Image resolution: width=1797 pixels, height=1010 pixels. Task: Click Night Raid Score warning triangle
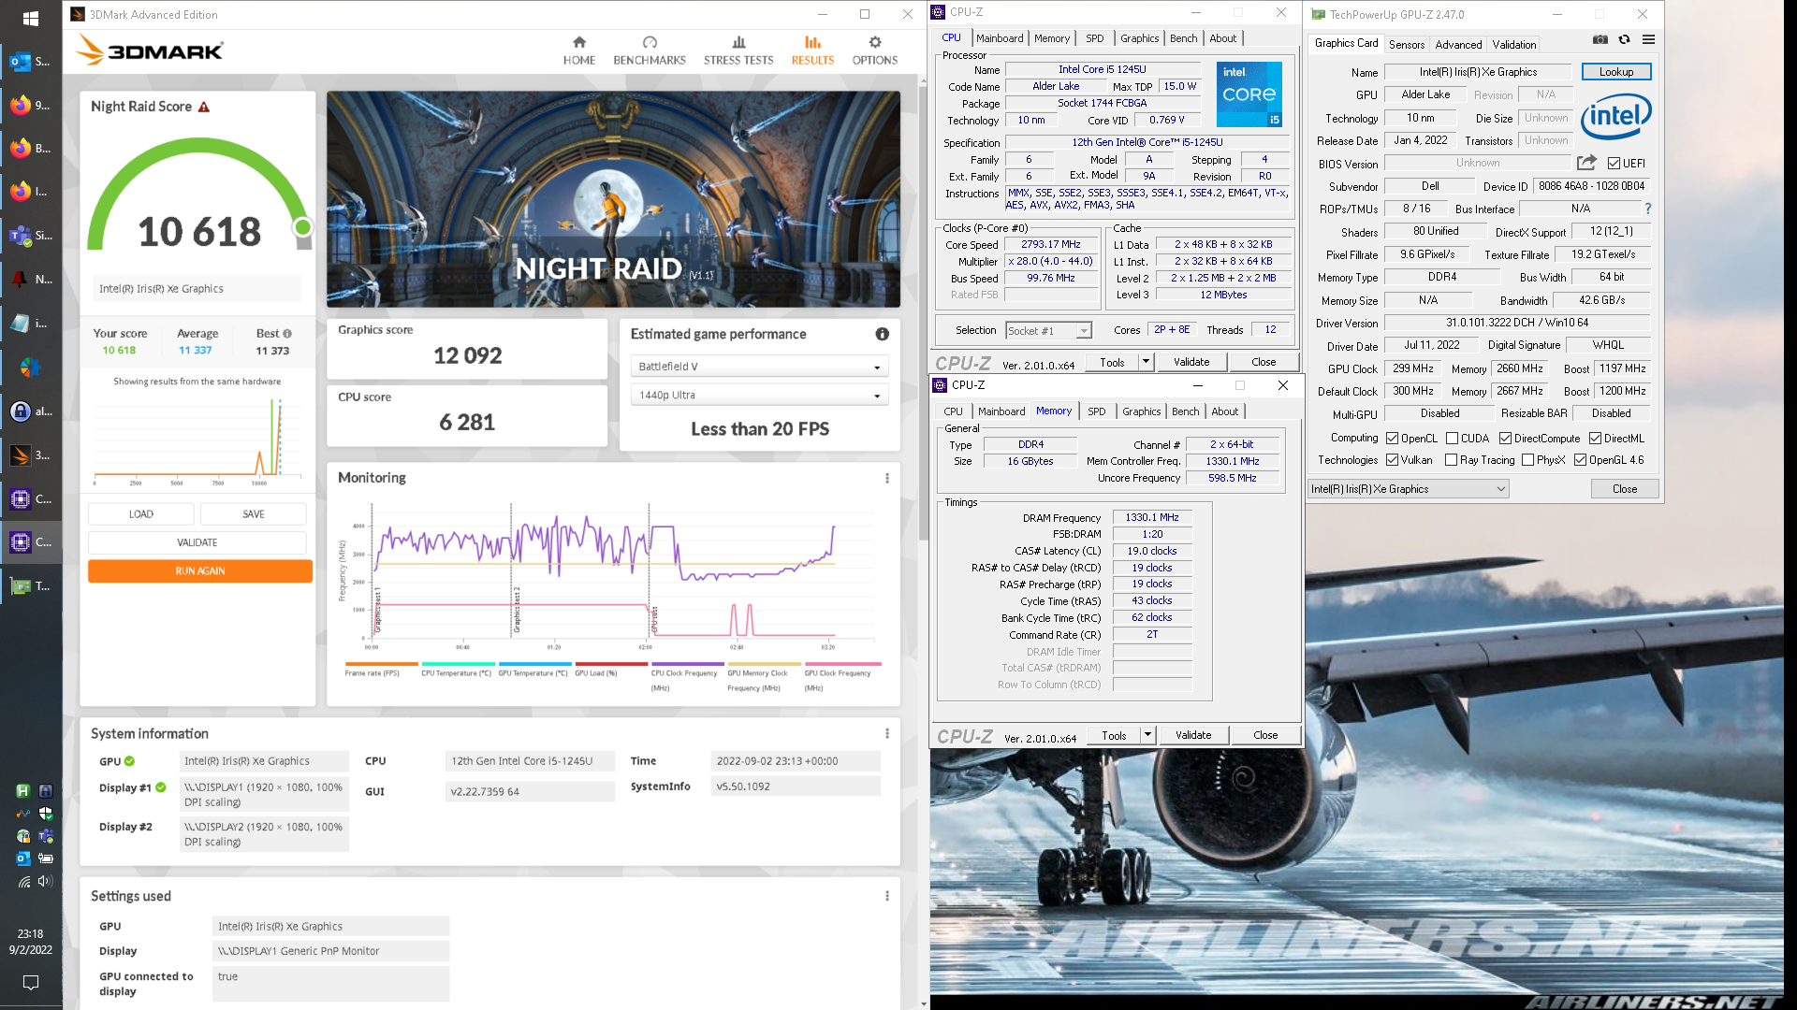(204, 107)
